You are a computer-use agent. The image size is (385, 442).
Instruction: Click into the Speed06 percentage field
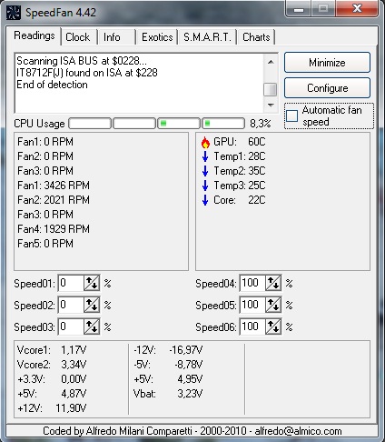(x=252, y=326)
